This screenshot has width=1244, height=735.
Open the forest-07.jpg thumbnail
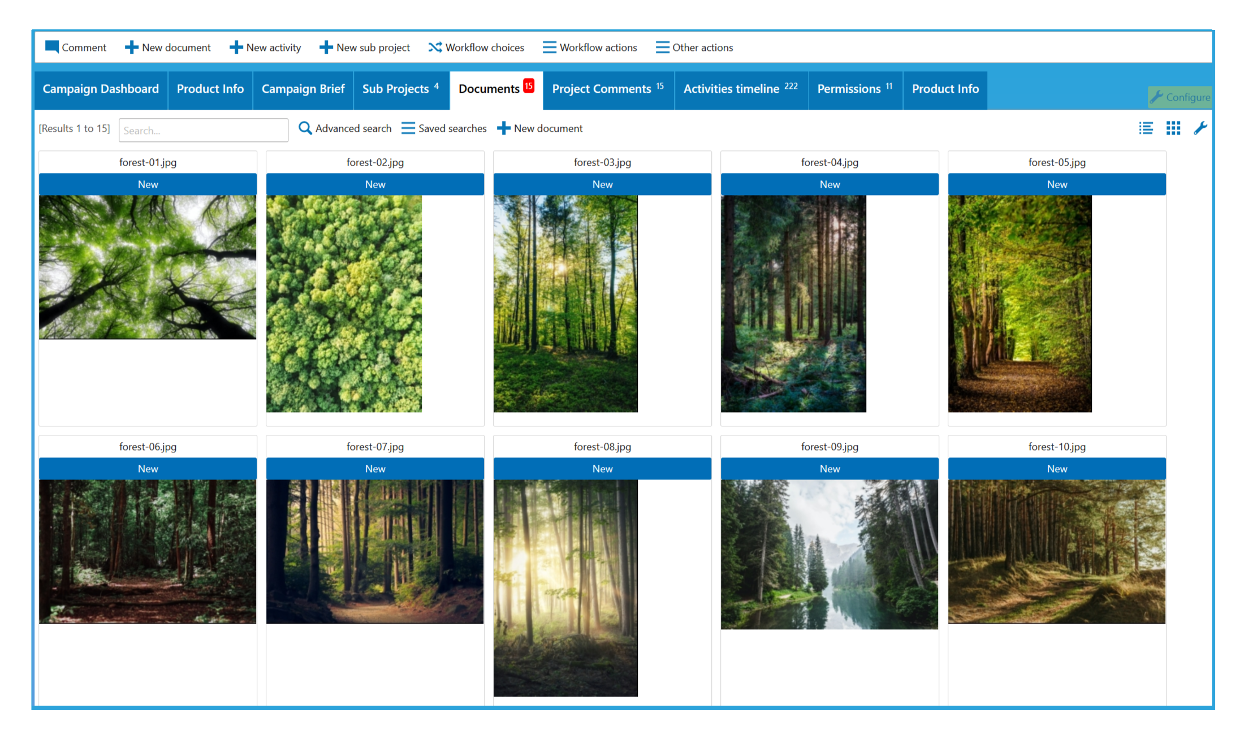click(x=375, y=552)
